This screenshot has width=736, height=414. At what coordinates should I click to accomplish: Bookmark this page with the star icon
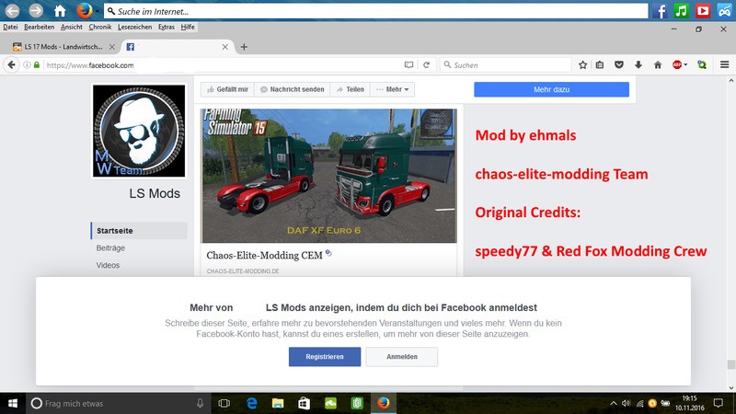pyautogui.click(x=582, y=64)
